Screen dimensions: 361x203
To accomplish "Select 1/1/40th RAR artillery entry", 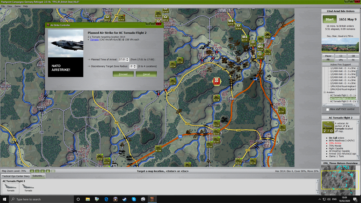I will point(343,68).
